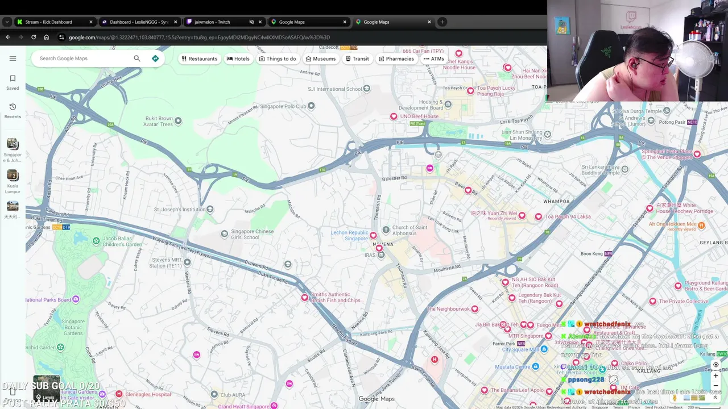
Task: Select the Lechon Republic Singapore pin
Action: coord(373,235)
